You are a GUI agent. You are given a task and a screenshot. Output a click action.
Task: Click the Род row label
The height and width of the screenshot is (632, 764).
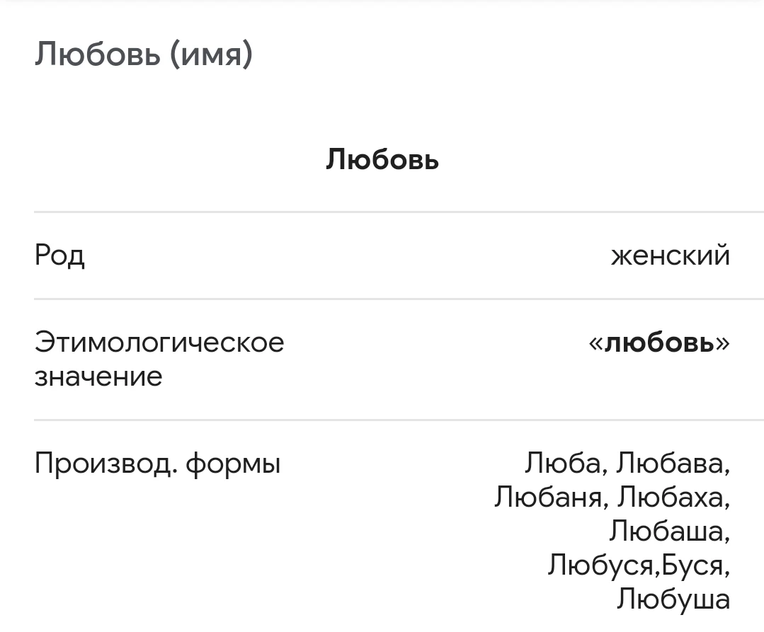coord(59,255)
